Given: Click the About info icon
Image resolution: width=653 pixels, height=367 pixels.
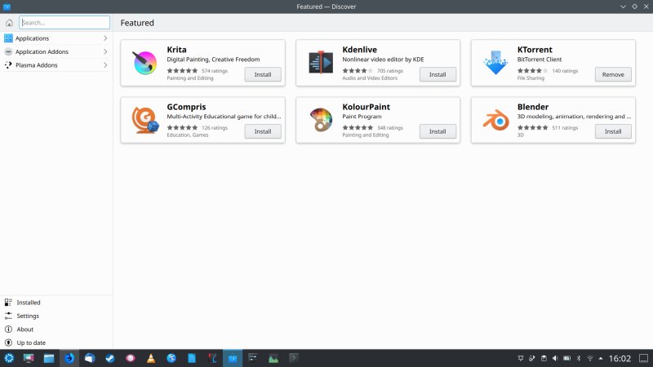Looking at the screenshot, I should pos(8,329).
